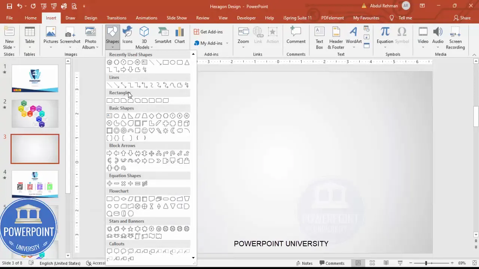The height and width of the screenshot is (269, 479).
Task: Select the Quad Arrow block arrow
Action: [152, 153]
